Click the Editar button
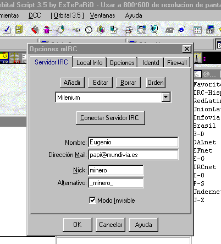Screen dimensions: 221x244 tap(100, 83)
